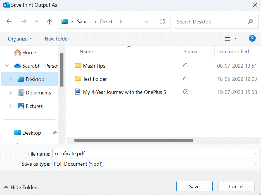The height and width of the screenshot is (195, 261).
Task: Click cloud status icon for Test Folder
Action: click(186, 79)
